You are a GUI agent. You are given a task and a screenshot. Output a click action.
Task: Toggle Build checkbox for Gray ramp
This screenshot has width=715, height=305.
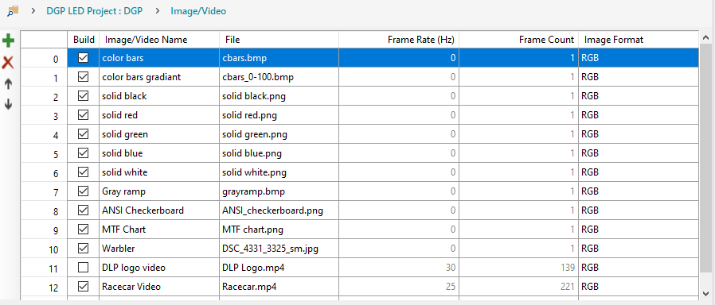click(83, 191)
